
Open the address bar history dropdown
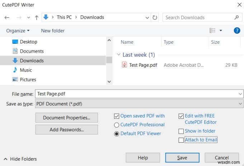pos(147,18)
